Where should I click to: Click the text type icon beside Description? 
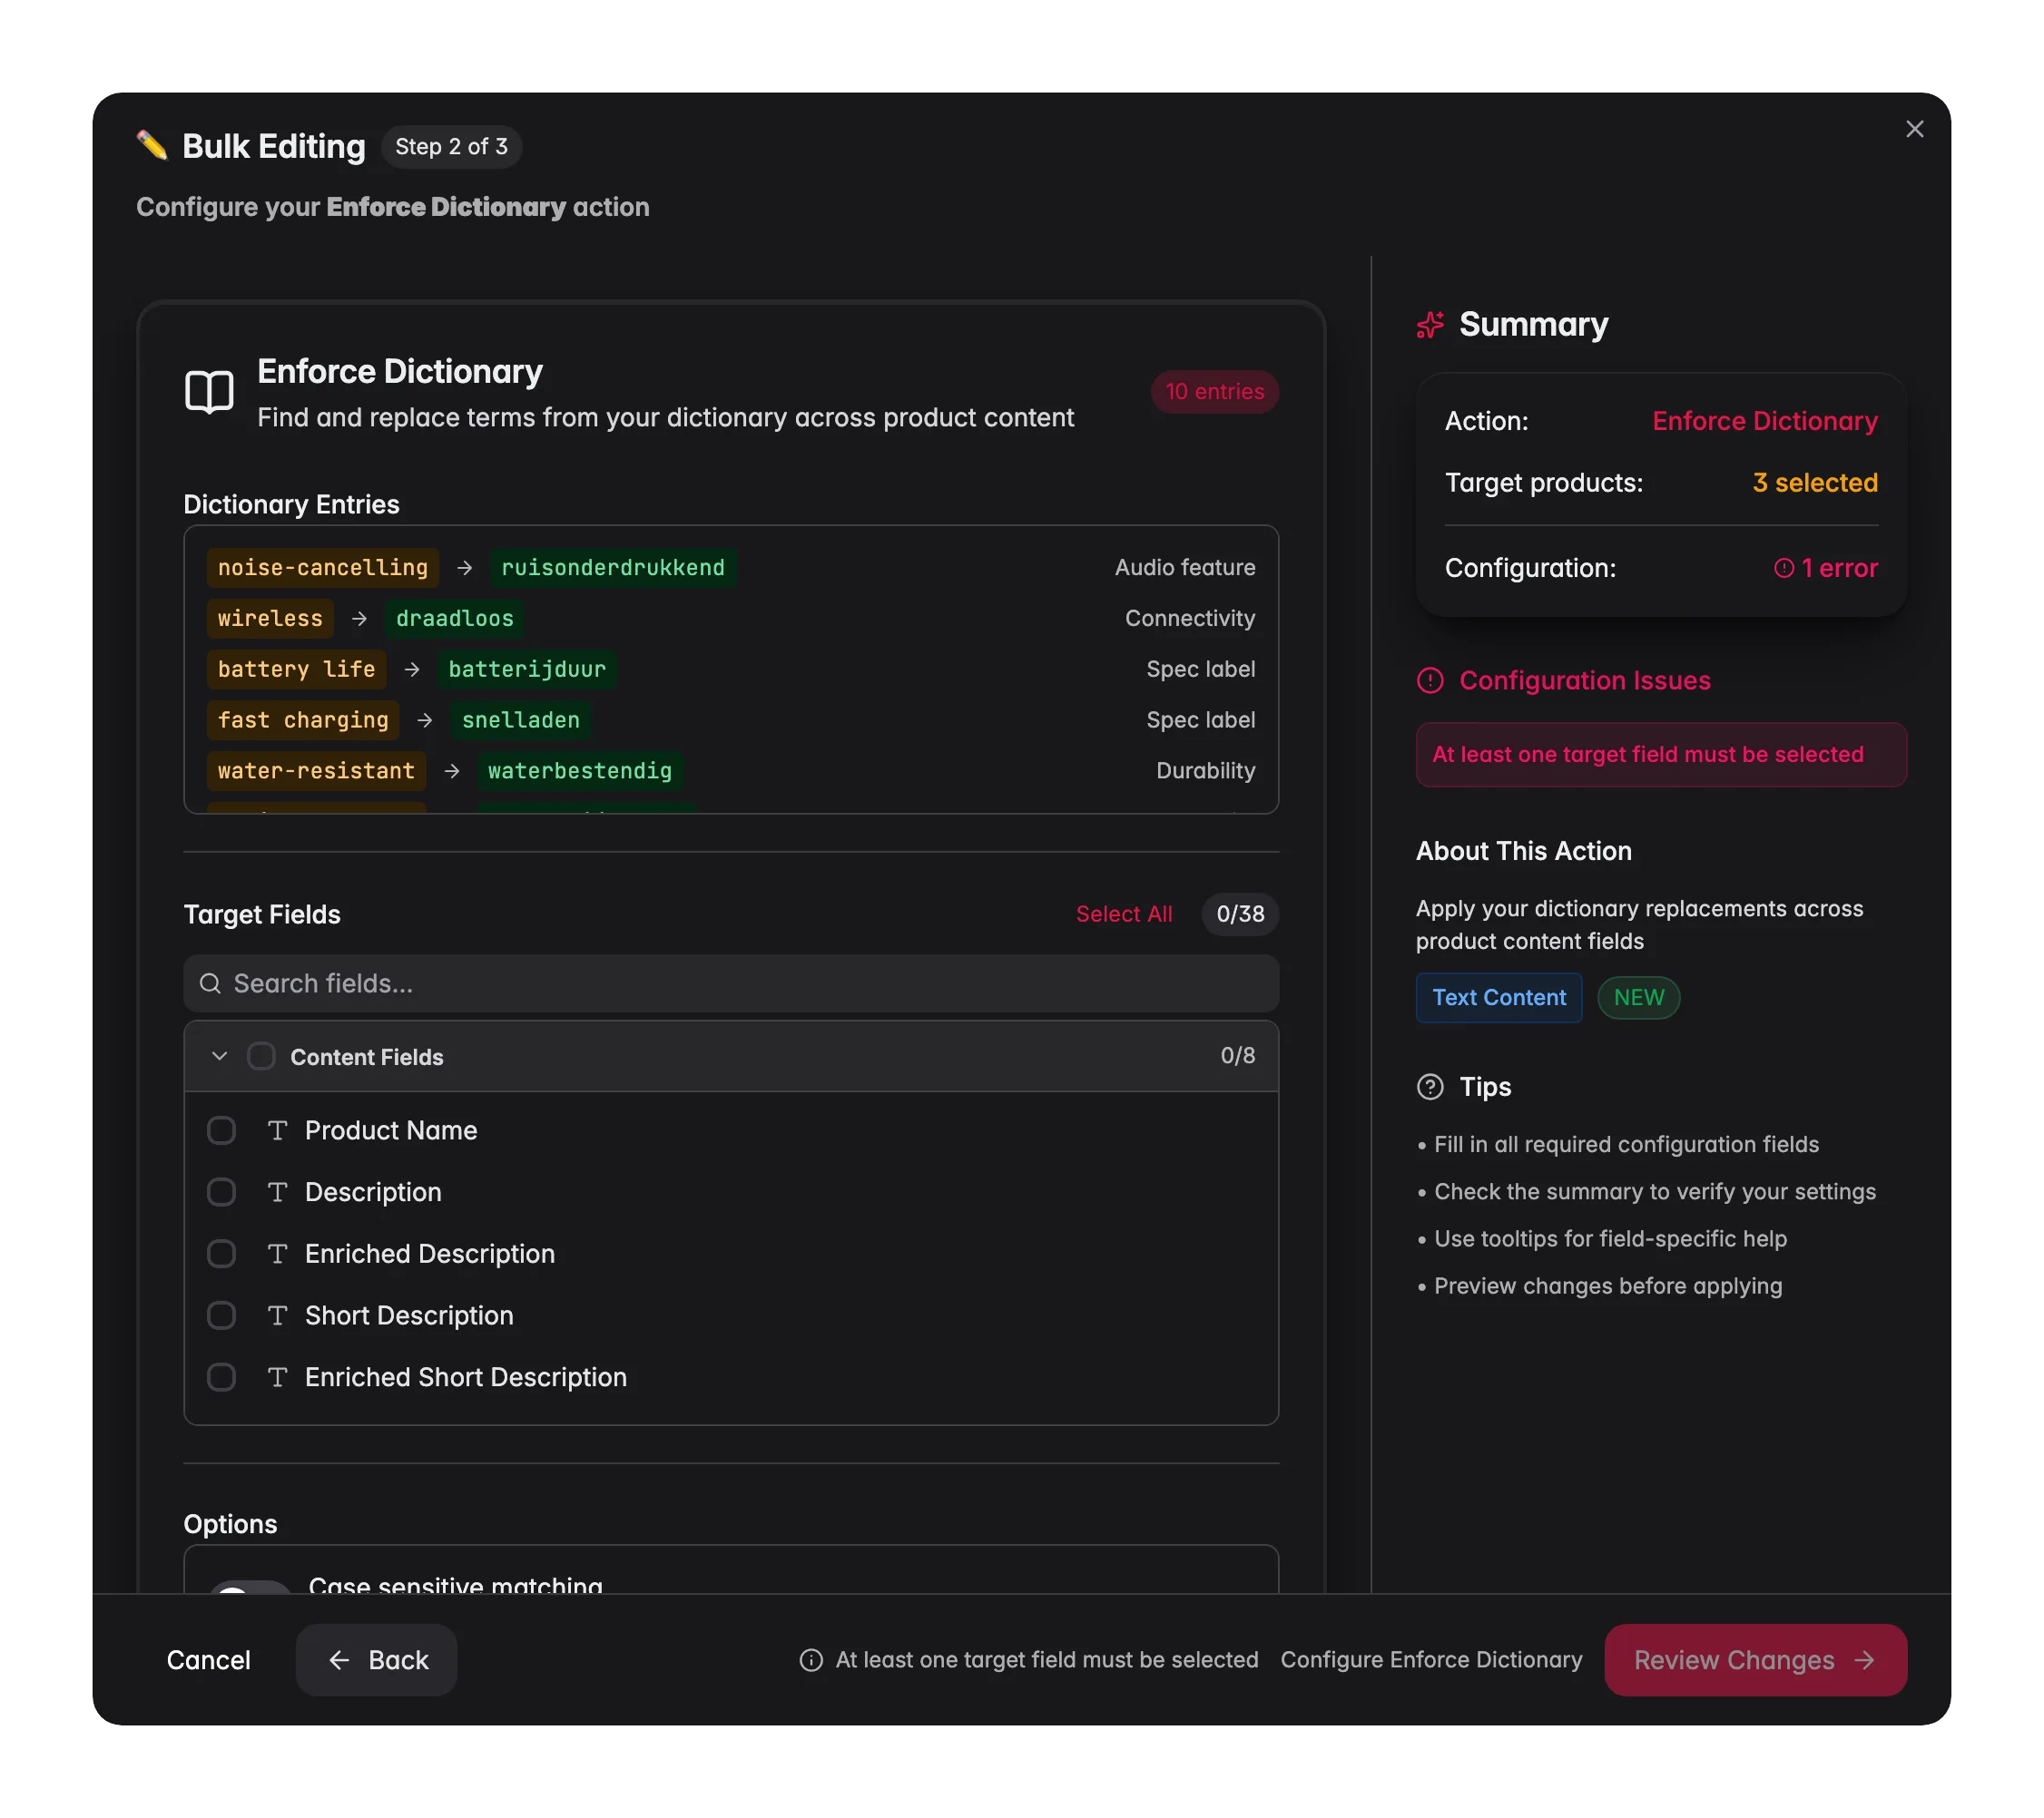278,1192
